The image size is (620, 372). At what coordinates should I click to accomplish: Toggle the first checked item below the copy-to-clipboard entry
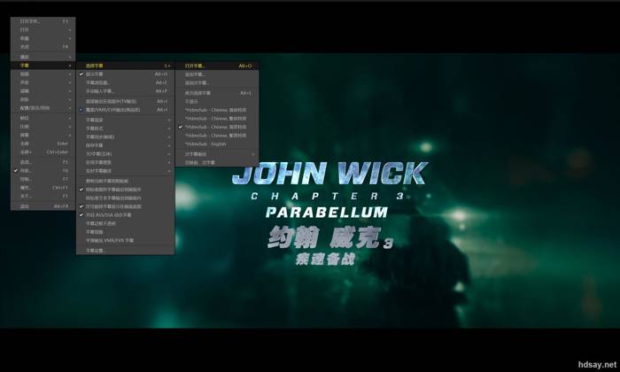126,190
